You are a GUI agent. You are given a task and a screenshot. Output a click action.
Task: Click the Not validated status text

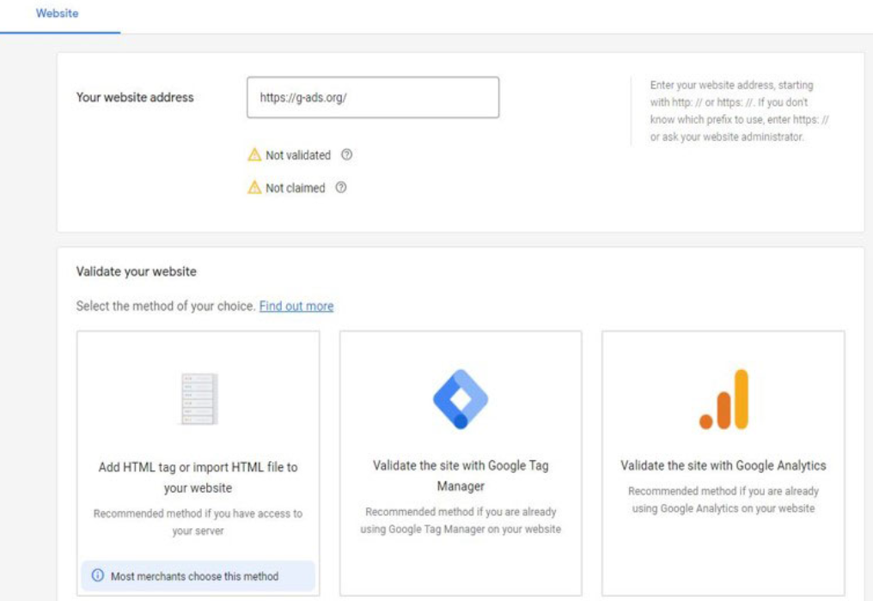pos(297,155)
